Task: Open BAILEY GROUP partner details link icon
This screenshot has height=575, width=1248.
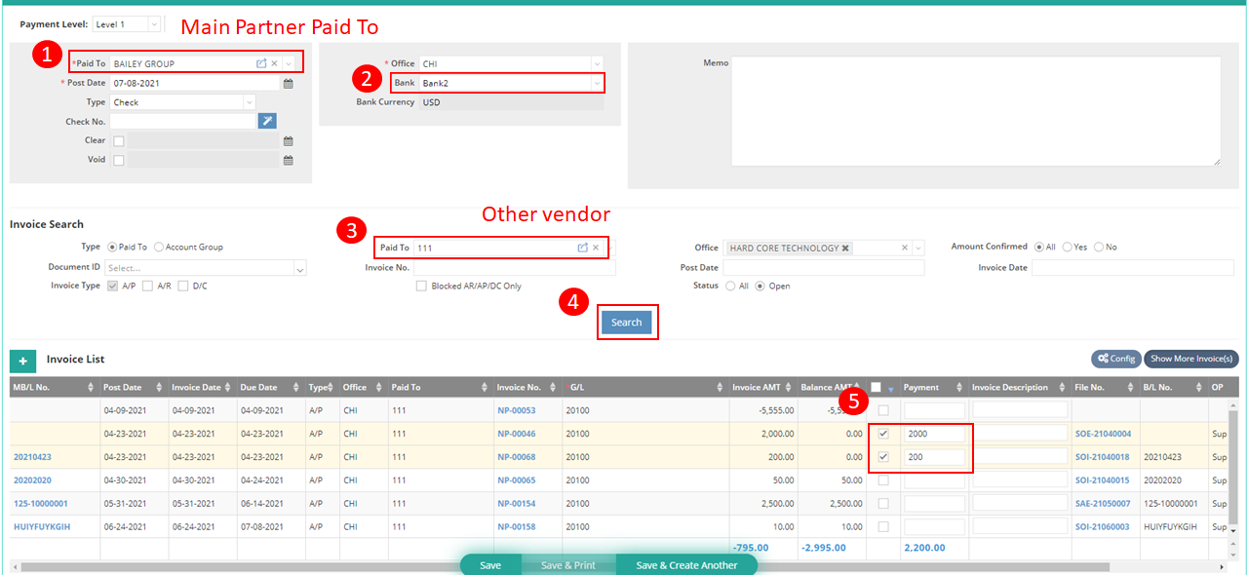Action: [261, 63]
